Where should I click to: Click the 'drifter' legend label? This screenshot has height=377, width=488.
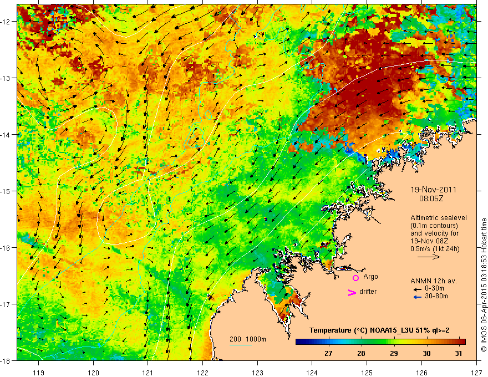click(x=368, y=292)
